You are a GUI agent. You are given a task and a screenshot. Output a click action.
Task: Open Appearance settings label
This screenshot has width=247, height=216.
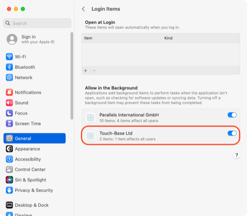tap(27, 149)
